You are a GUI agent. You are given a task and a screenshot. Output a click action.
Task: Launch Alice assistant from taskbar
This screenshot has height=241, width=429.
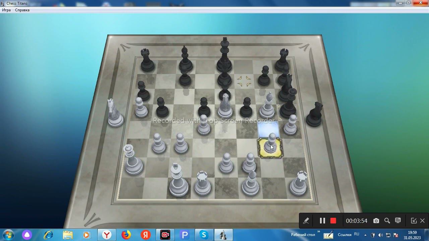[27, 235]
